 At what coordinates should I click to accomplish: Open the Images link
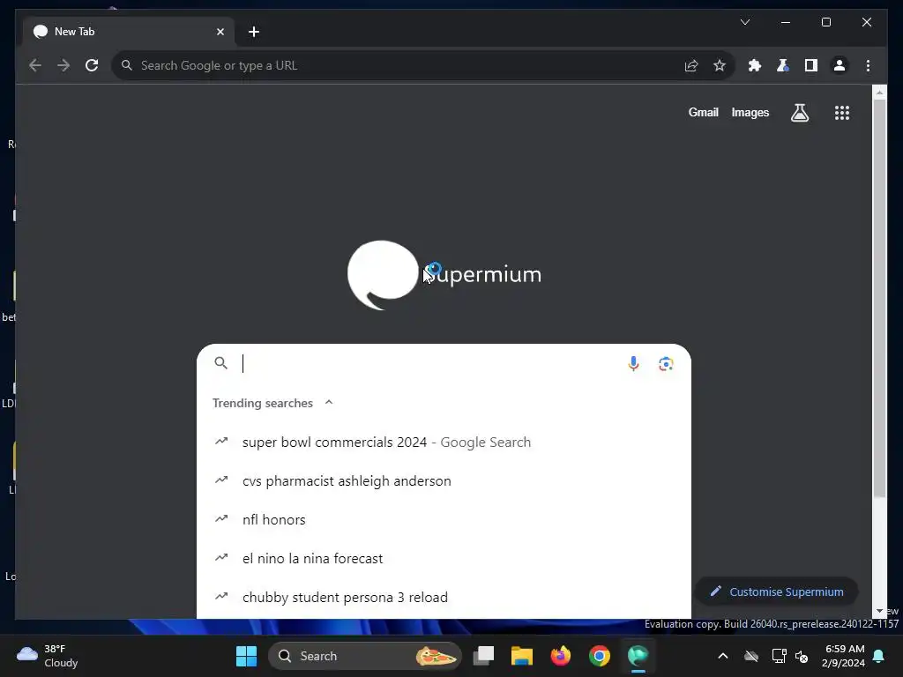pyautogui.click(x=750, y=112)
